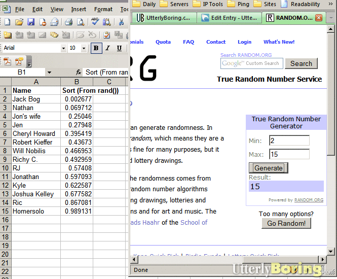
Task: Click the New workbook icon in Excel
Action: tap(7, 22)
